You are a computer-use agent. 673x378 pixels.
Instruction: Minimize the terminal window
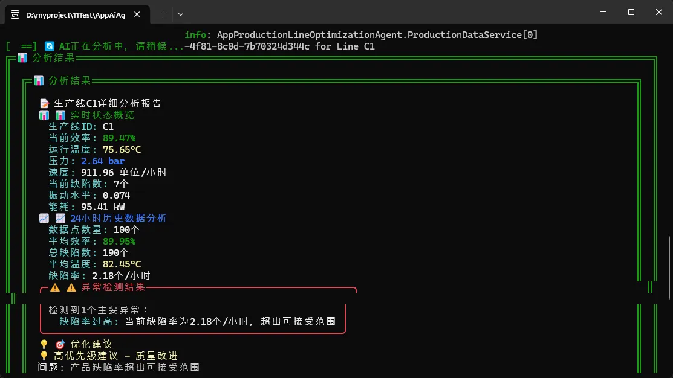click(x=604, y=12)
